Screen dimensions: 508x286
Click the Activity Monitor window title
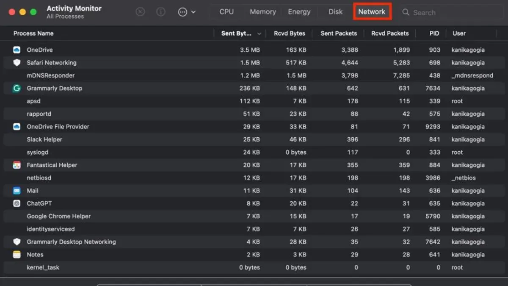(x=74, y=8)
